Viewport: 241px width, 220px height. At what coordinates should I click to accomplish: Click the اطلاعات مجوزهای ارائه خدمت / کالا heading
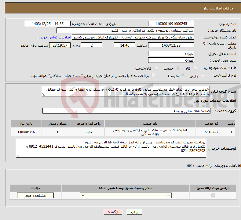click(214, 166)
